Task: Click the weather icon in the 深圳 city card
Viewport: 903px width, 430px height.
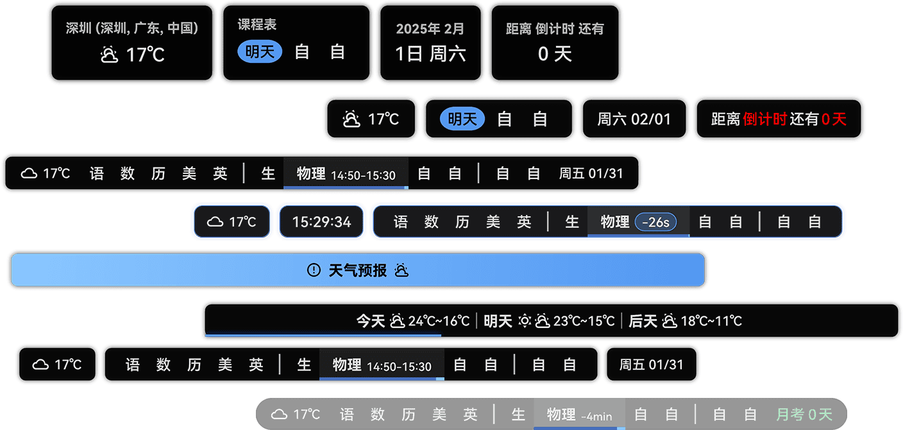Action: [109, 55]
